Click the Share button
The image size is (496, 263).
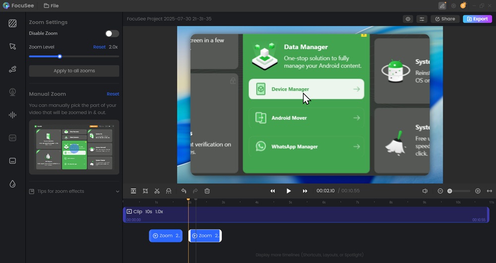(445, 19)
